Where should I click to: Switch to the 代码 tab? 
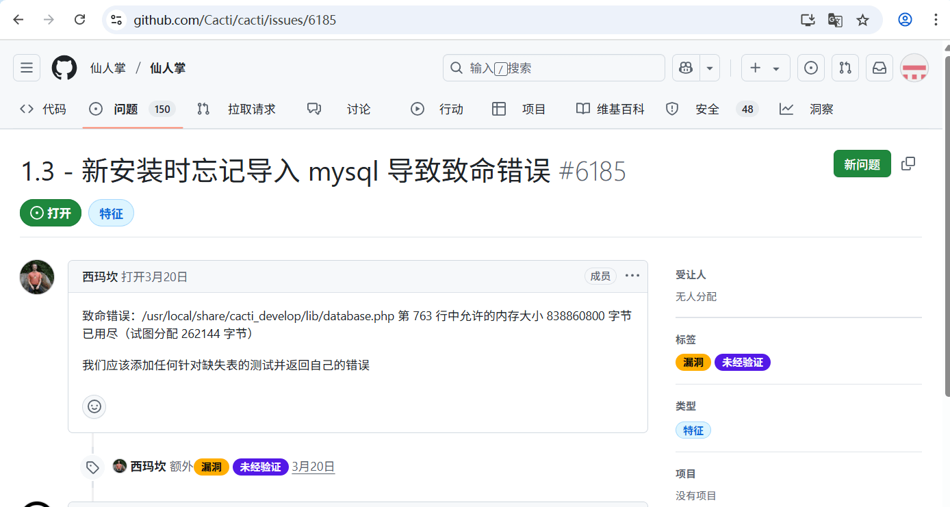(43, 109)
